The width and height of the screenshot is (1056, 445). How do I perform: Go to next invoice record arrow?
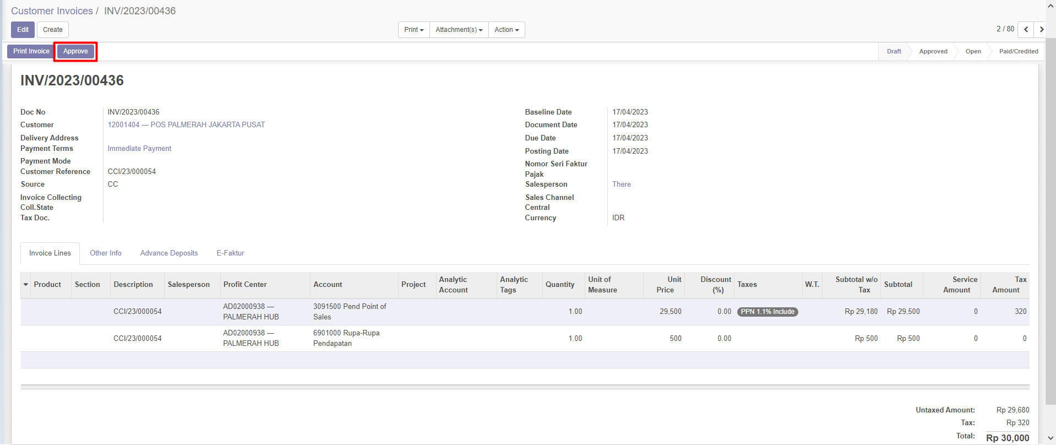[x=1041, y=30]
